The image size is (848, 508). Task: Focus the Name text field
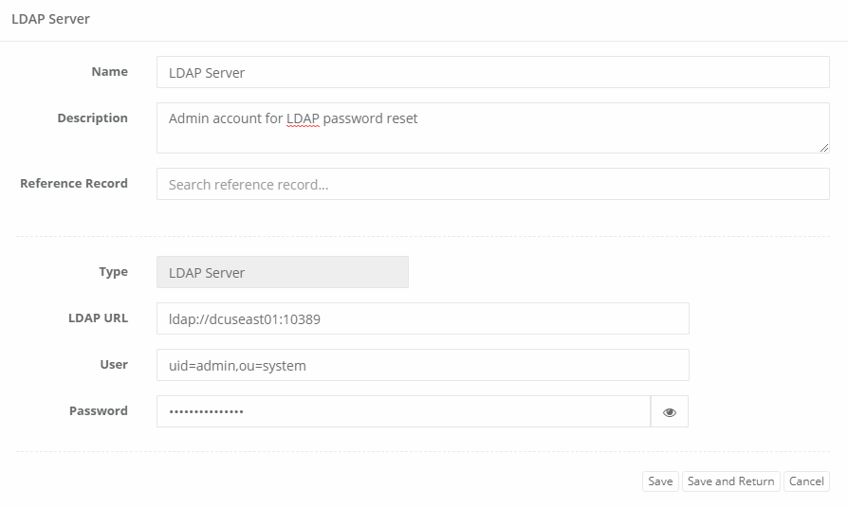(x=492, y=72)
